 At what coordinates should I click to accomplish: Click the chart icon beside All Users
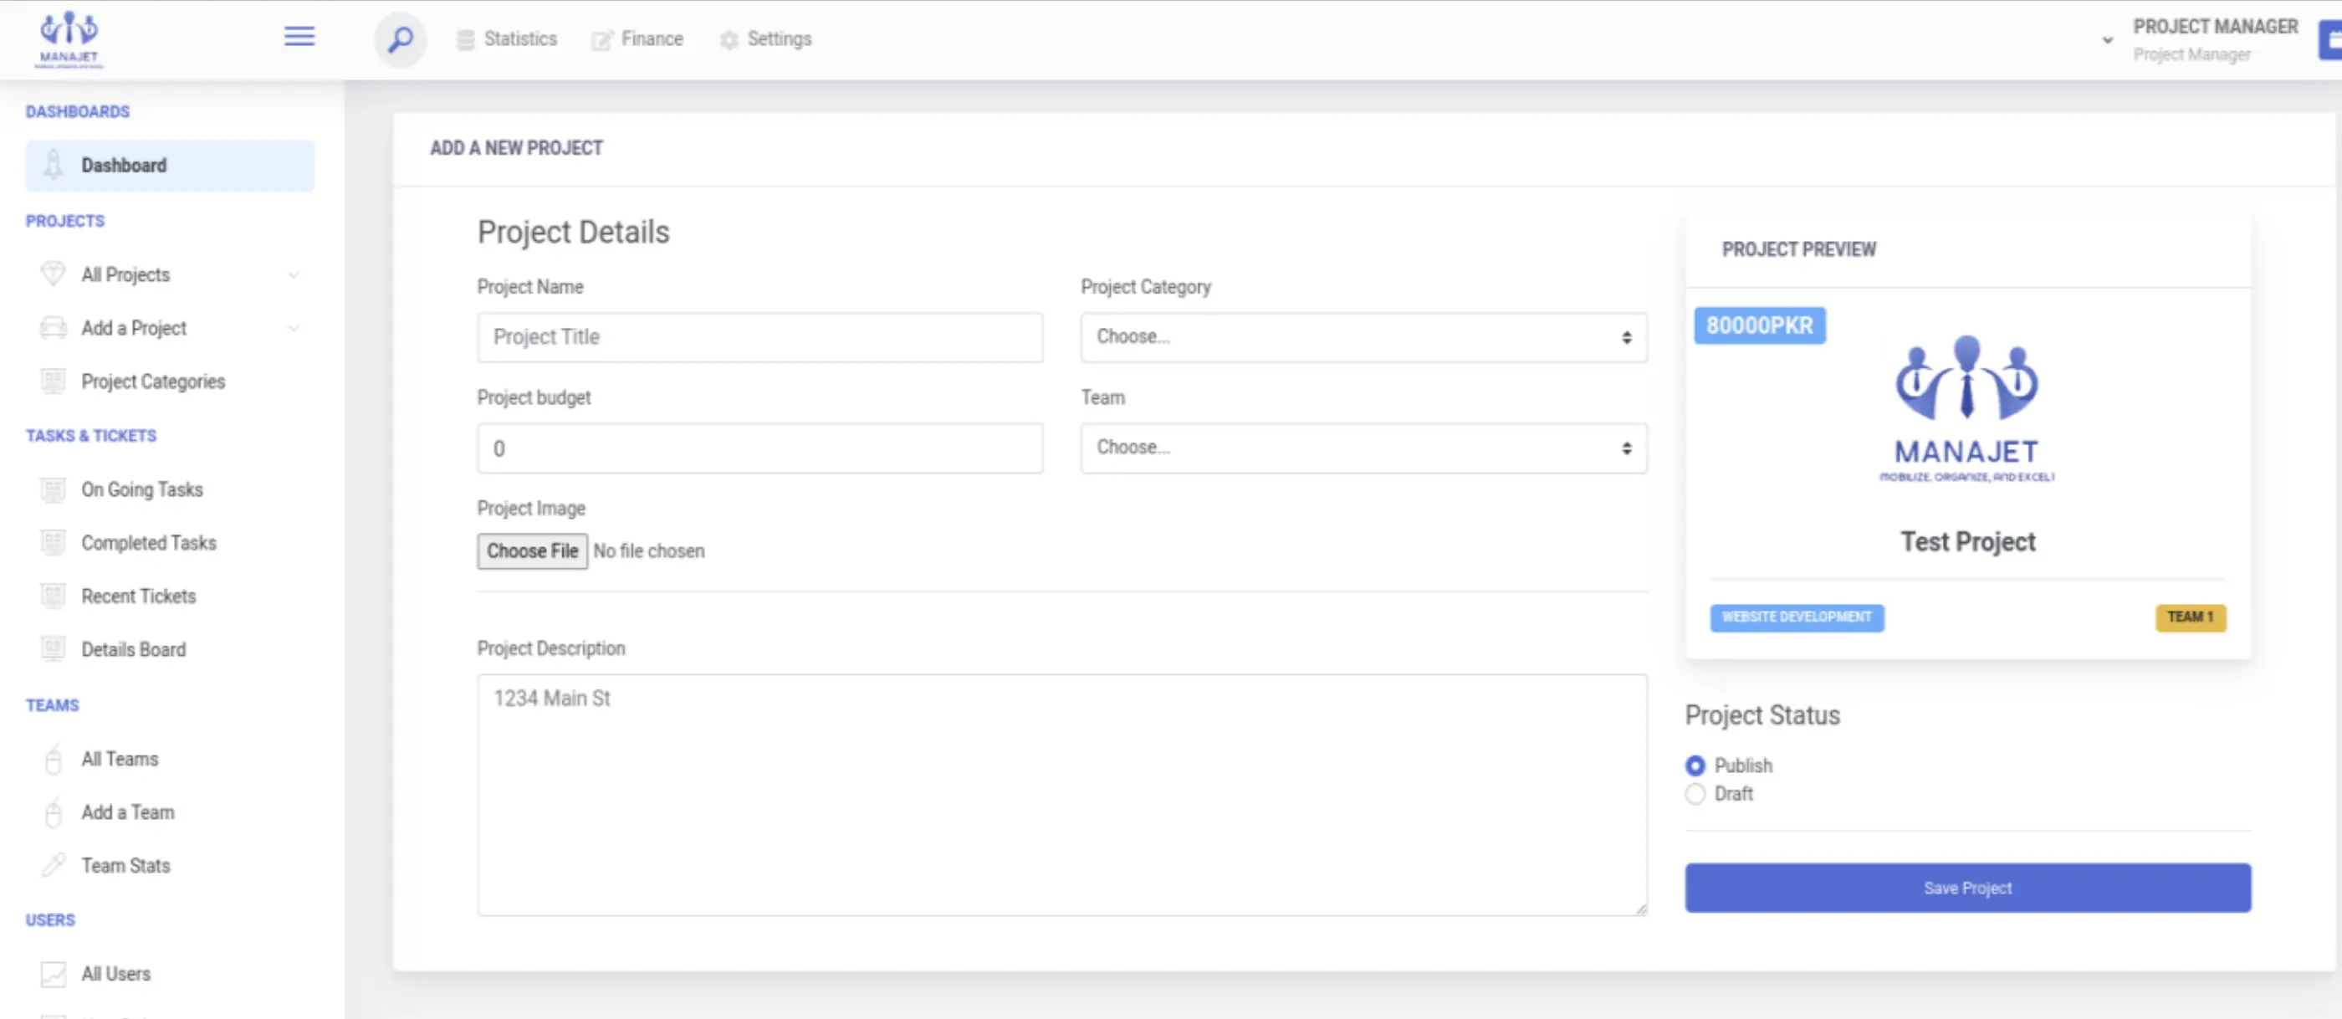[54, 974]
